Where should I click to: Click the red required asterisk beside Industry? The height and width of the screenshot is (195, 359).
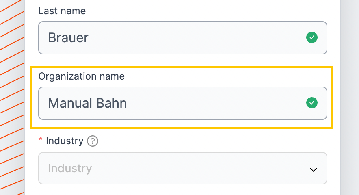click(40, 139)
